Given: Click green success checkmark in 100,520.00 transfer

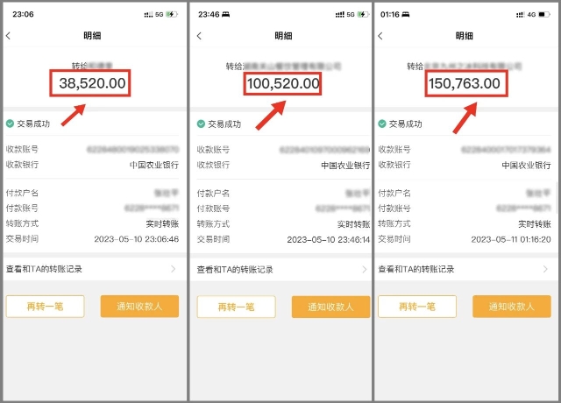Looking at the screenshot, I should 201,124.
